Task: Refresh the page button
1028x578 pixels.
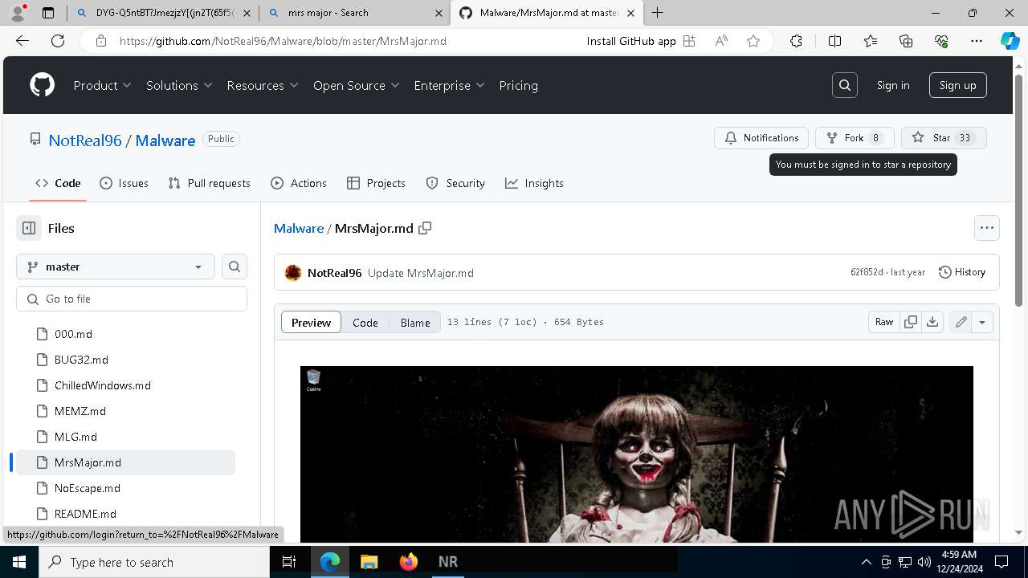Action: (58, 41)
